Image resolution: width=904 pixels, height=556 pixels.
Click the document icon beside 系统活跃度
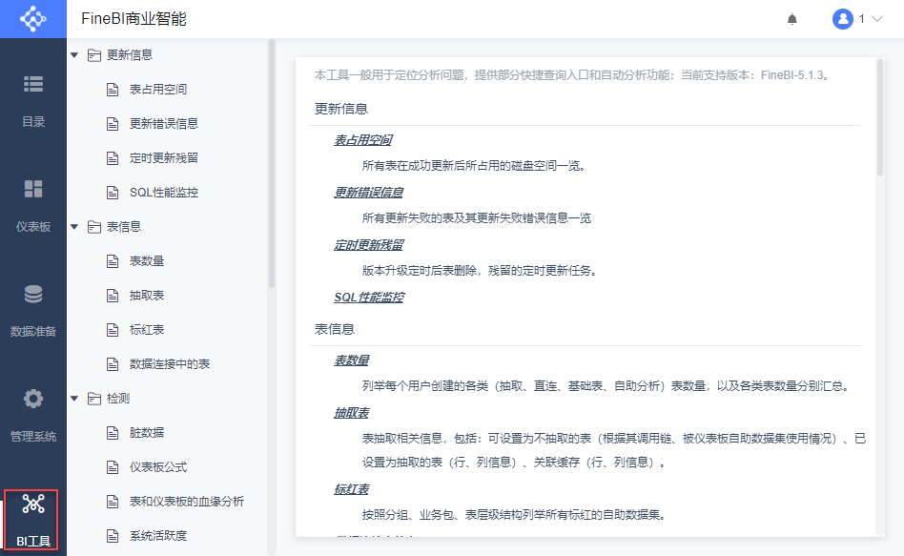coord(113,536)
